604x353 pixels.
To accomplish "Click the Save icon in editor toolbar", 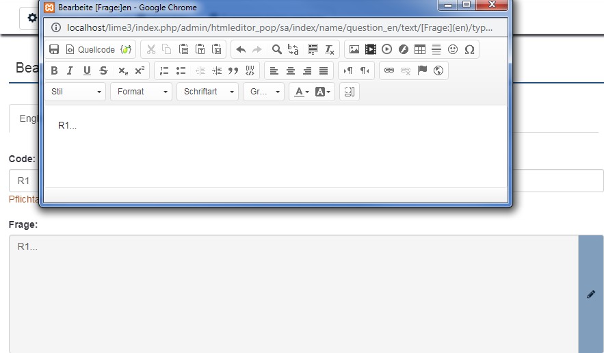I will (x=54, y=49).
